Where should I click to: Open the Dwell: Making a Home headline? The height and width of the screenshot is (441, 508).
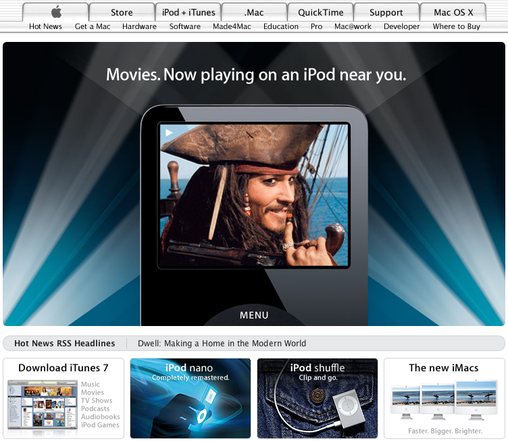click(222, 344)
